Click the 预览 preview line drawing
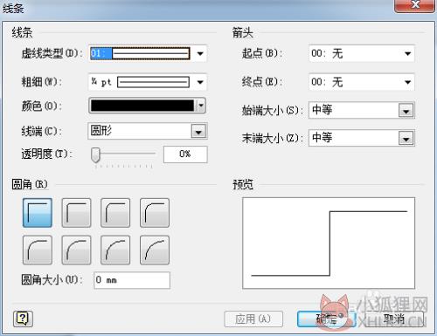This screenshot has height=336, width=437. (329, 243)
